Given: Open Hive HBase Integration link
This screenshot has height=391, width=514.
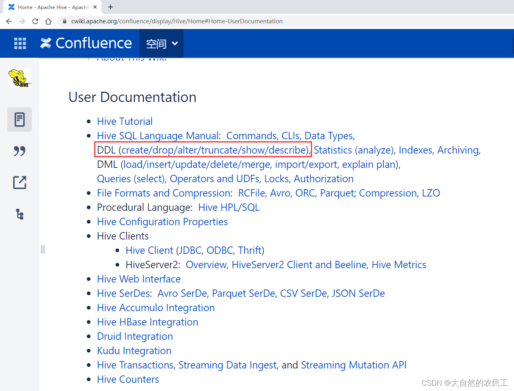Looking at the screenshot, I should [x=147, y=322].
